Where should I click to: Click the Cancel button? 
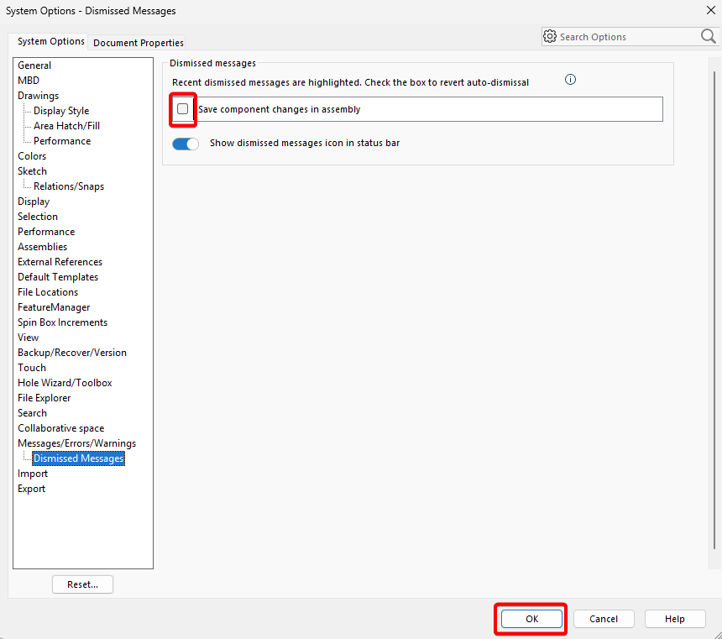603,619
